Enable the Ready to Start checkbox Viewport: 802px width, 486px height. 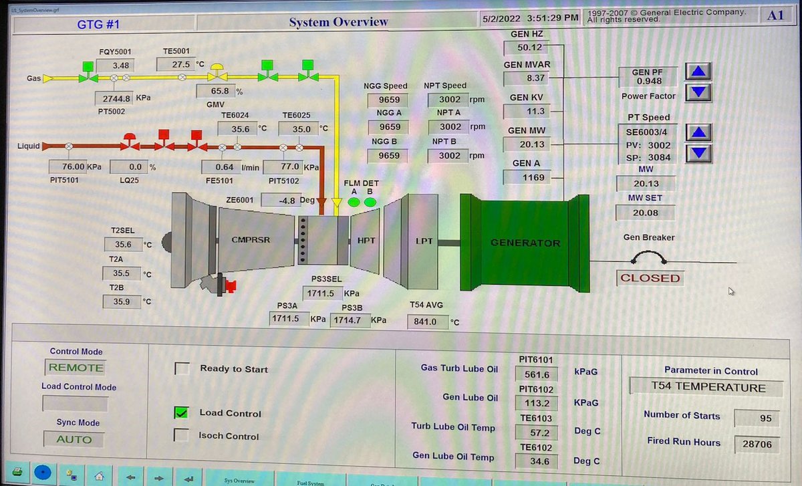181,368
